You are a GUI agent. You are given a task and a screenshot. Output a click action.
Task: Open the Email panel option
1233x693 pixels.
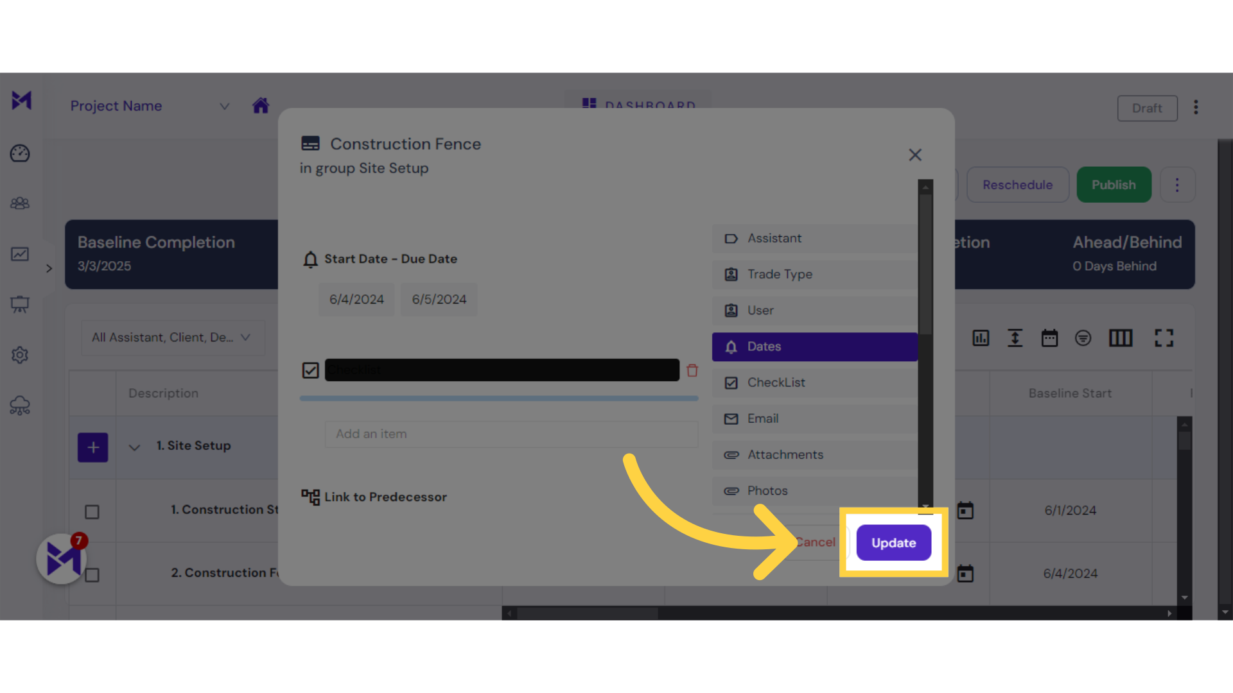pos(763,418)
